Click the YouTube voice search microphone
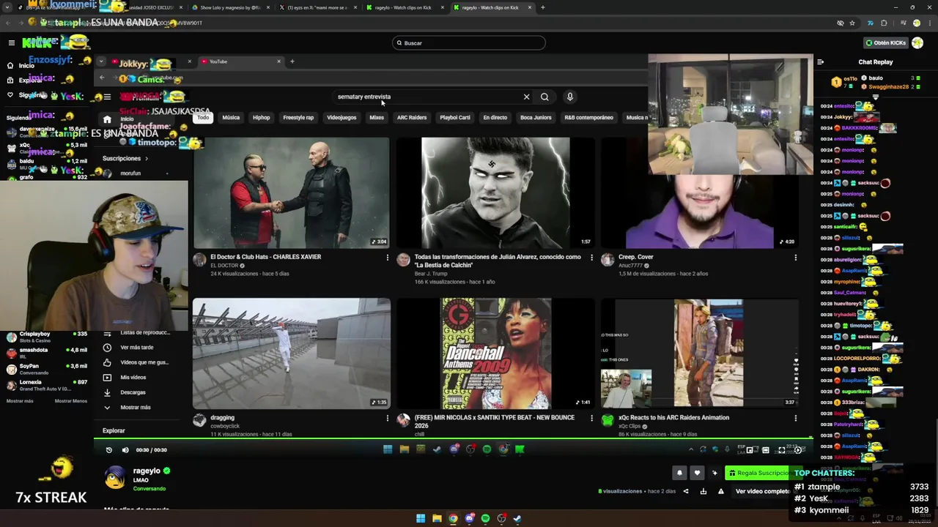The width and height of the screenshot is (938, 527). tap(569, 97)
